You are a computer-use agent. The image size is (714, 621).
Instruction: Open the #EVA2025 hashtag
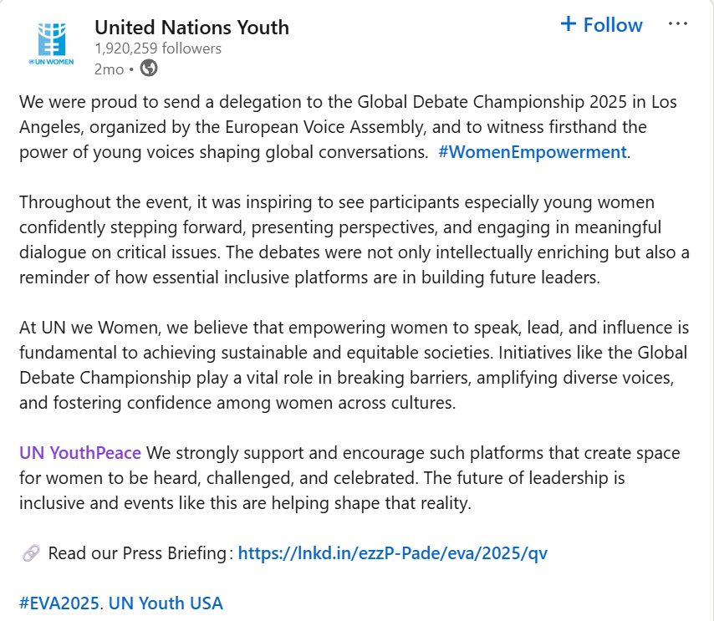click(x=57, y=603)
